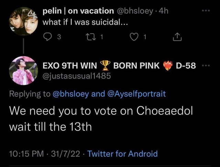Open the EXO 9TH WIN profile avatar

[24, 71]
